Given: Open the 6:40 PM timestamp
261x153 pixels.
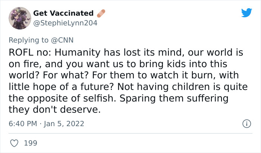Looking at the screenshot, I should 23,124.
